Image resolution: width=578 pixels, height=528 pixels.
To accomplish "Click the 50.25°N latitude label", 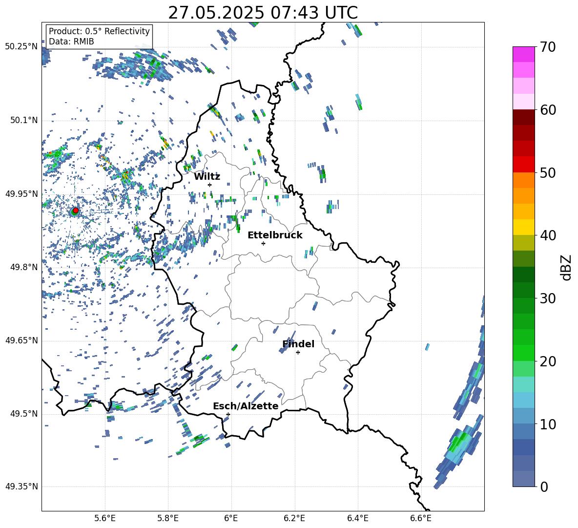I will click(21, 47).
